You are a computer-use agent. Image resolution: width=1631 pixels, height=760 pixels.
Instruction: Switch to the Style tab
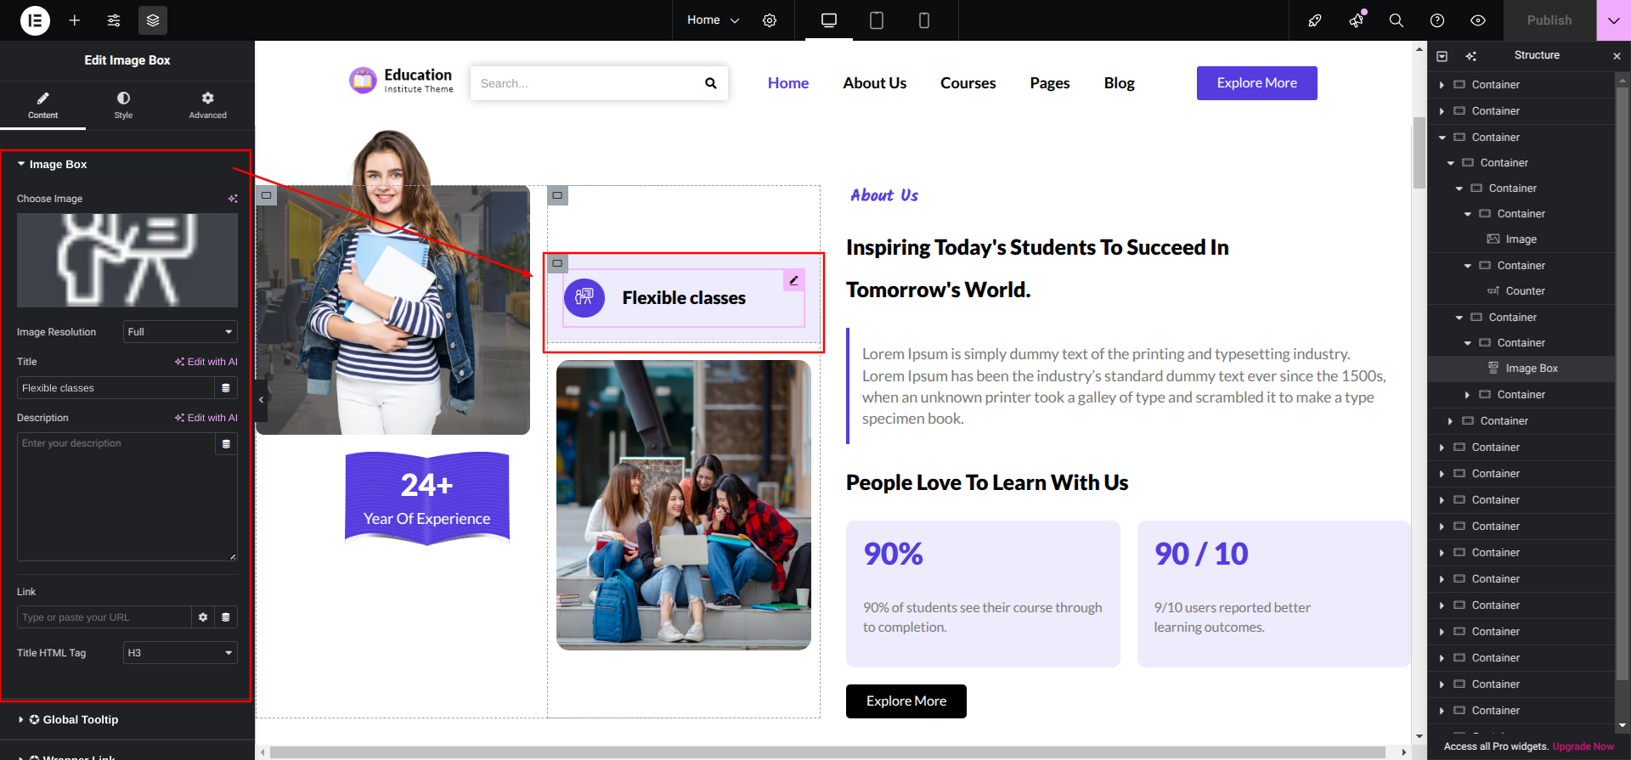[123, 105]
